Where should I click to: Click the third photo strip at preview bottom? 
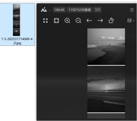pos(106,116)
